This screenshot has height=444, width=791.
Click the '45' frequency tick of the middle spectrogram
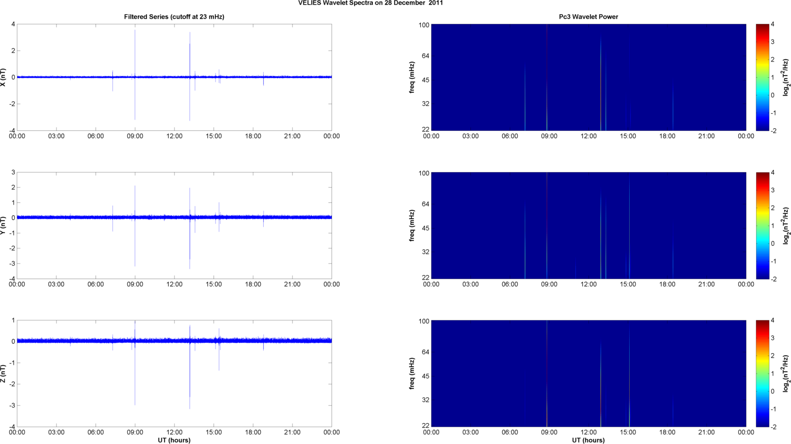click(426, 228)
